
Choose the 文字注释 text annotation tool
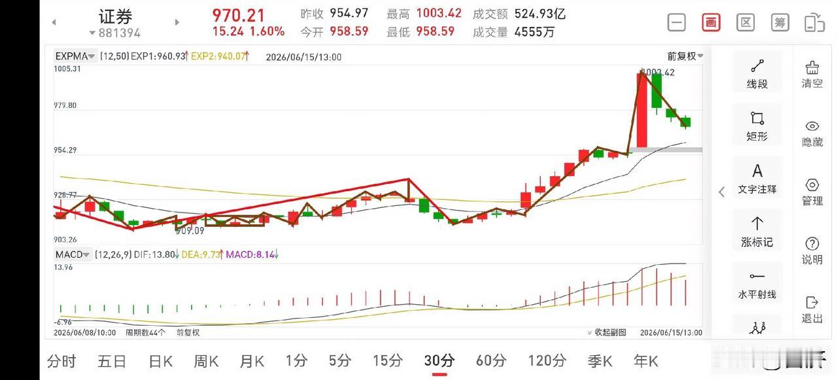(757, 179)
